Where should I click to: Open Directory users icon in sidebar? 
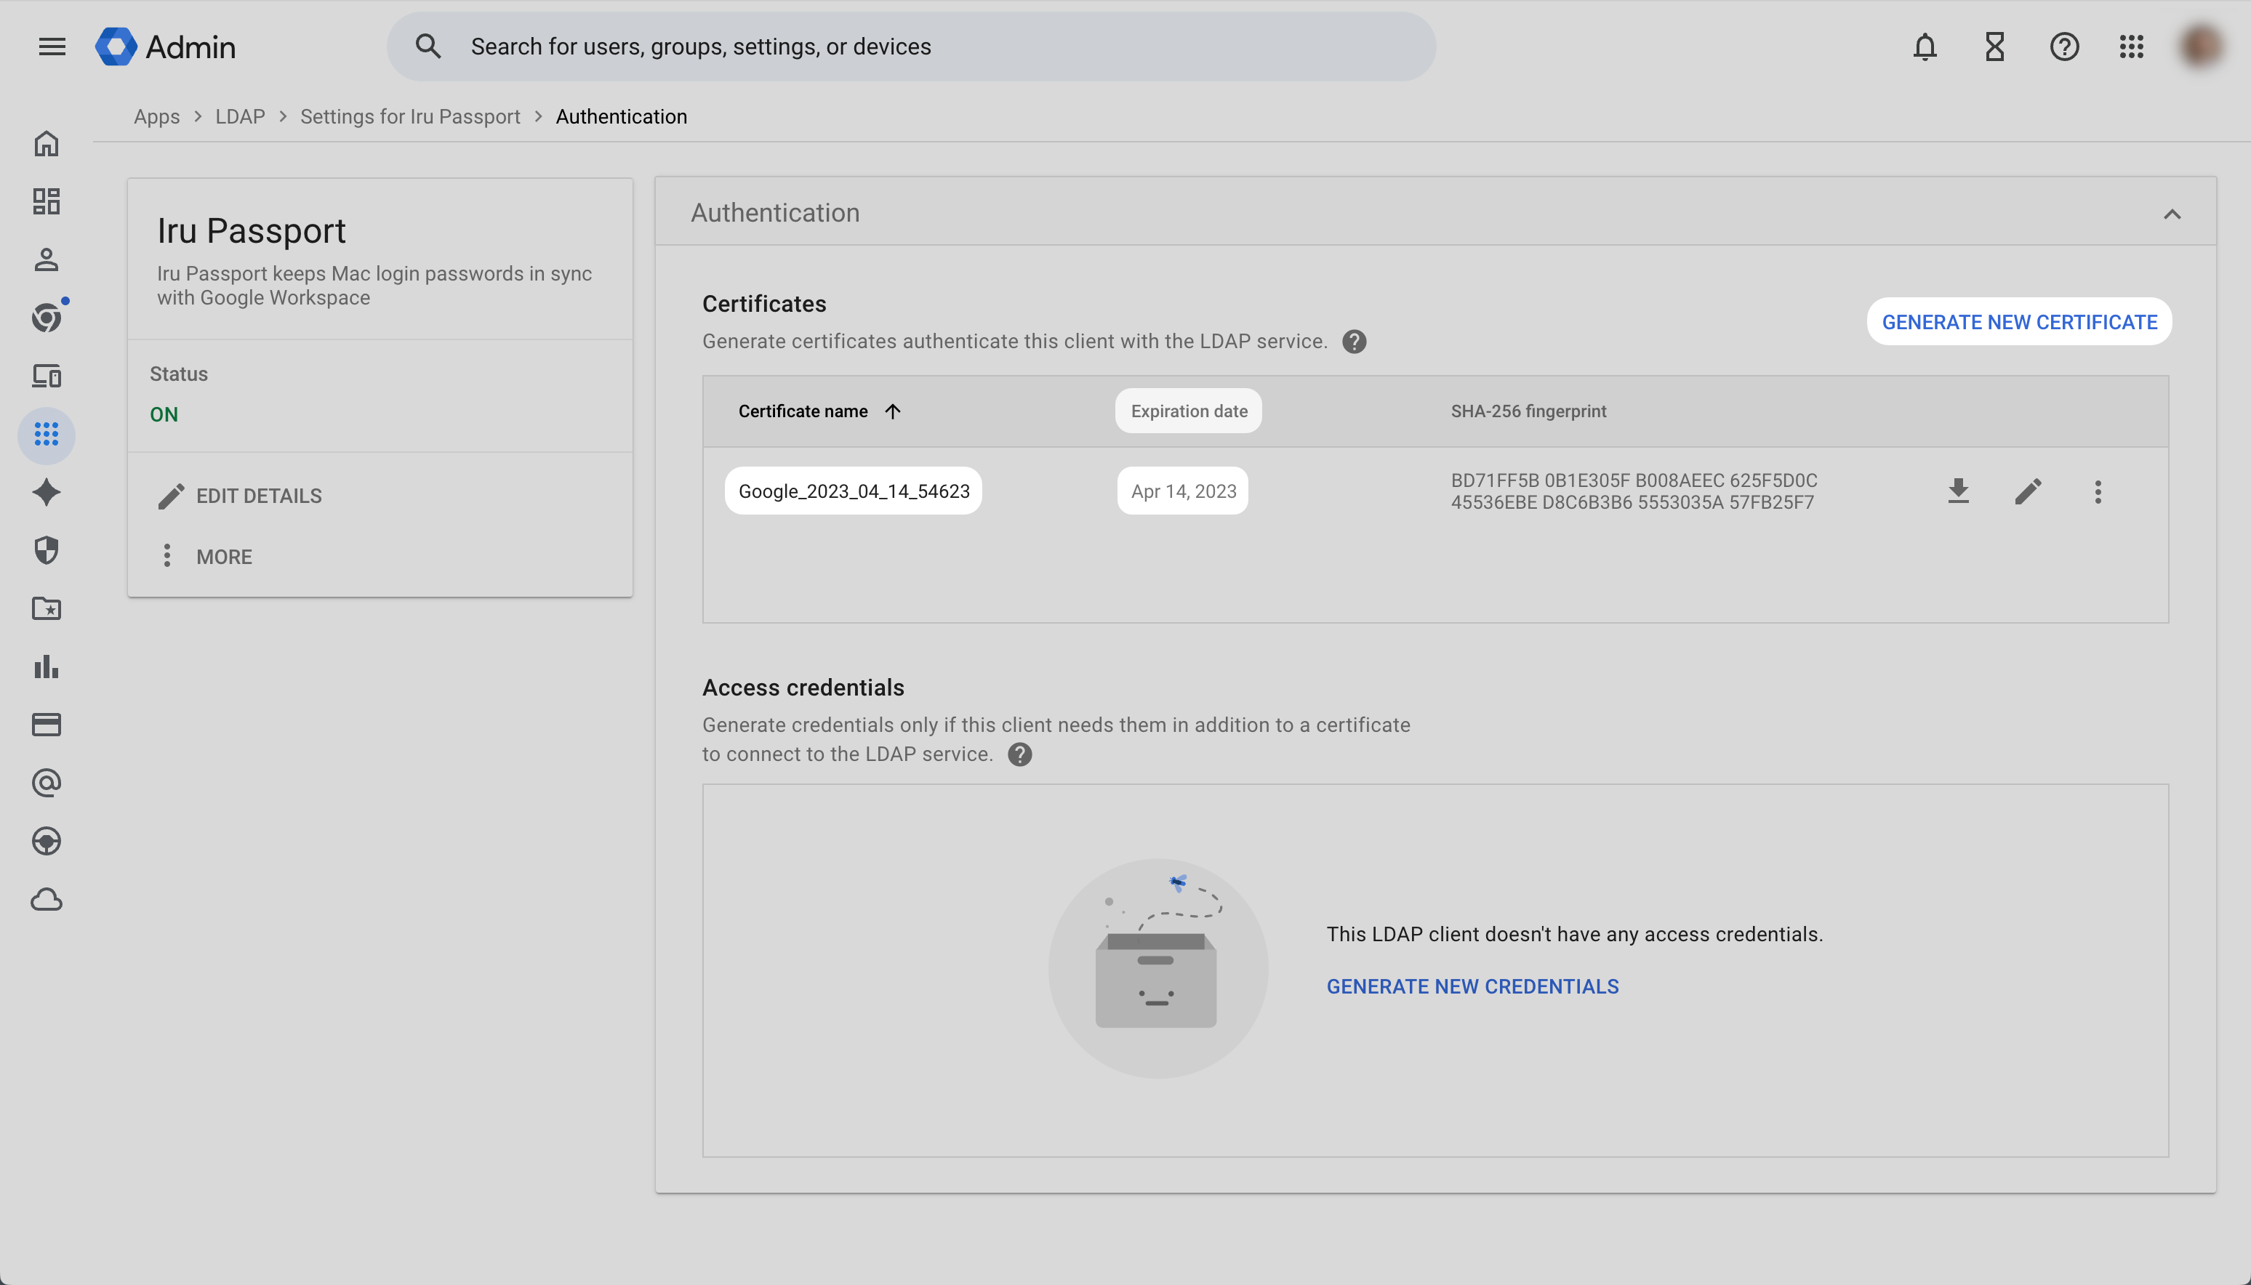pyautogui.click(x=46, y=259)
